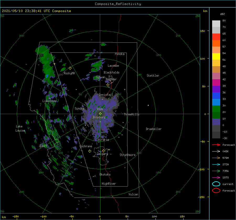Click the Limestone label
The width and height of the screenshot is (236, 220).
[50, 101]
